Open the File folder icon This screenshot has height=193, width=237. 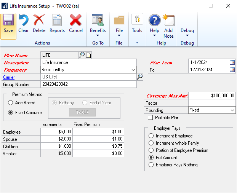click(119, 20)
